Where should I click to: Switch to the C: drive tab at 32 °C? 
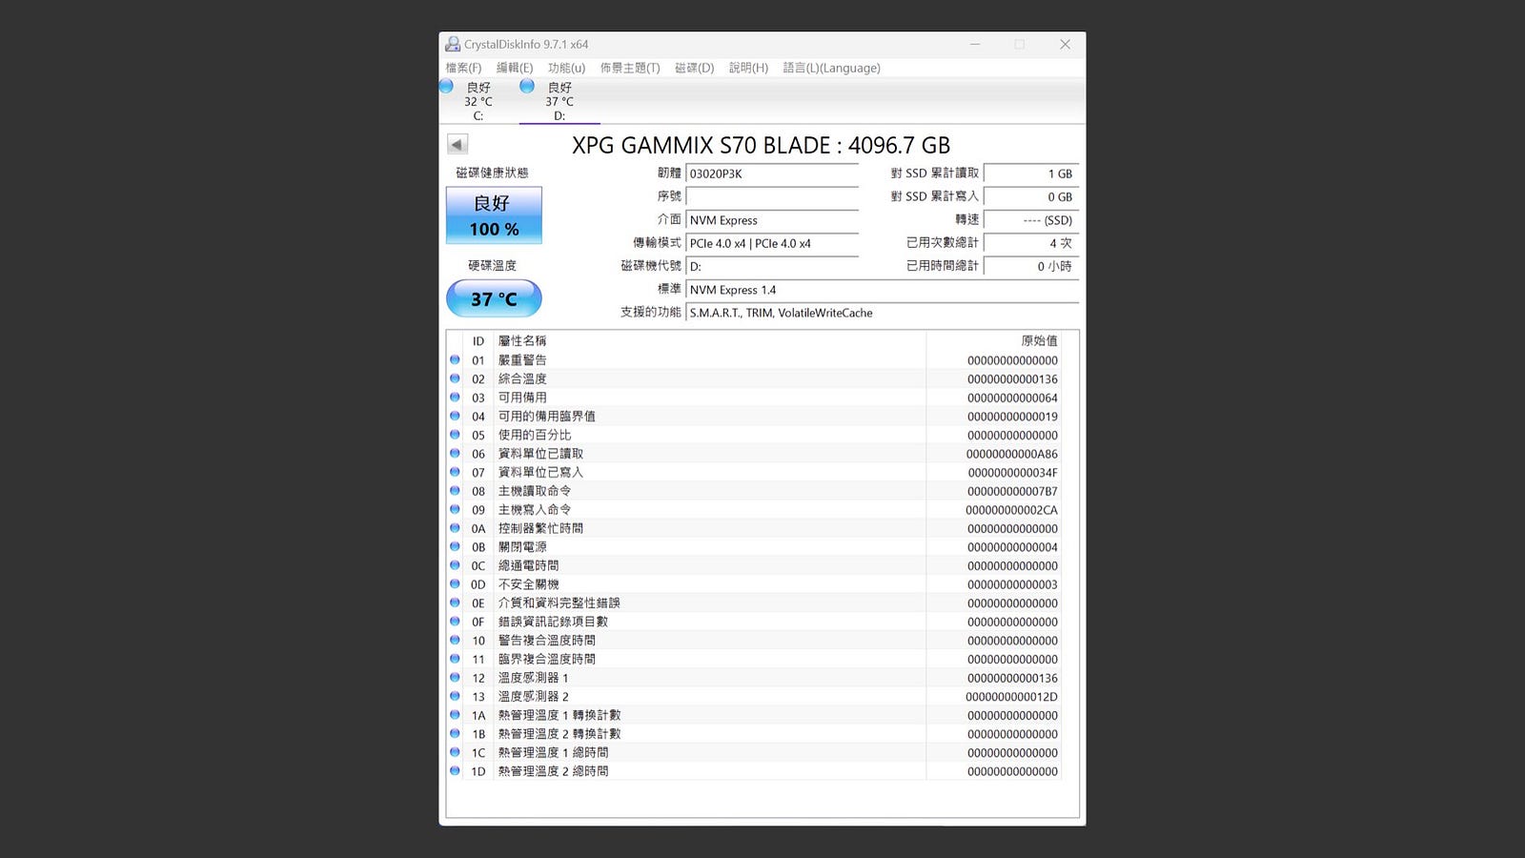pyautogui.click(x=478, y=101)
